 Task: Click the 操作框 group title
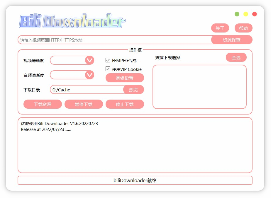click(135, 50)
